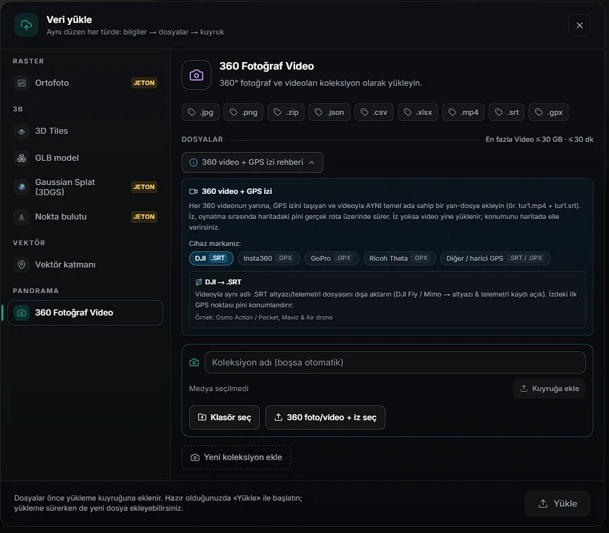Screen dimensions: 609x533
Task: Click the Nokta bulutu point cloud icon
Action: [22, 217]
